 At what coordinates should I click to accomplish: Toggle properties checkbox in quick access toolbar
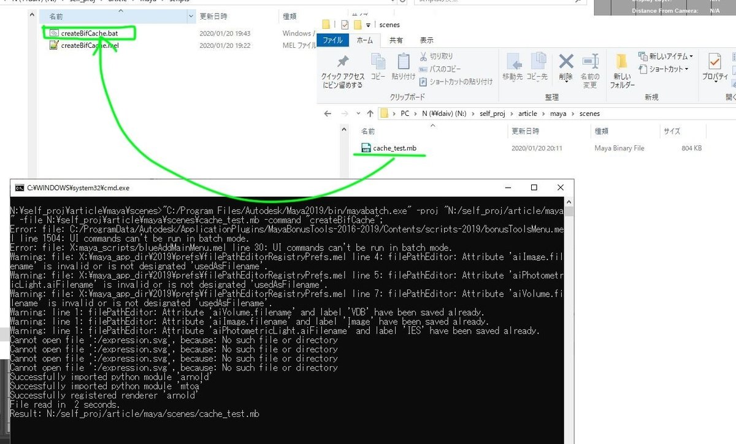coord(344,25)
